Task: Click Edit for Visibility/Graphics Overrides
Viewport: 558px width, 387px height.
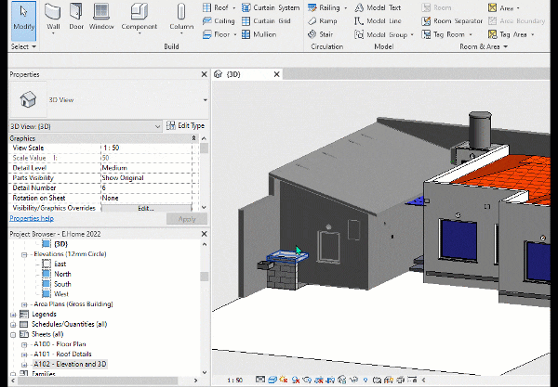Action: point(146,209)
